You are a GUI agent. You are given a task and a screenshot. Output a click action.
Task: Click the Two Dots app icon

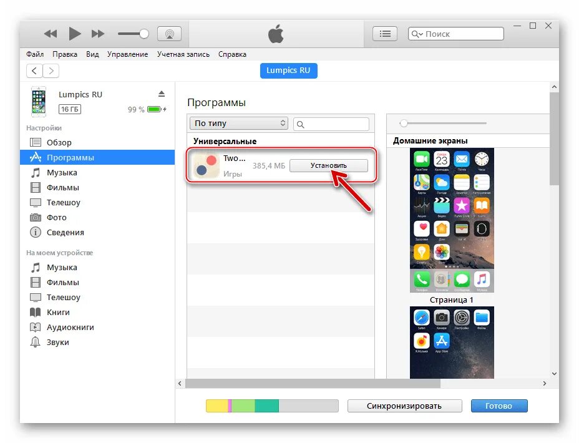click(x=207, y=165)
